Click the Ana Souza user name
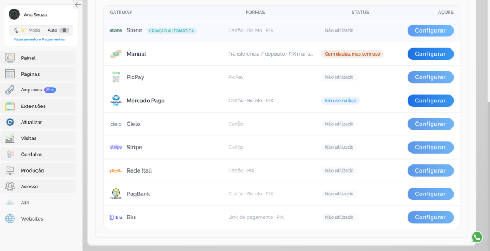Screen dimensions: 490x251 35,15
